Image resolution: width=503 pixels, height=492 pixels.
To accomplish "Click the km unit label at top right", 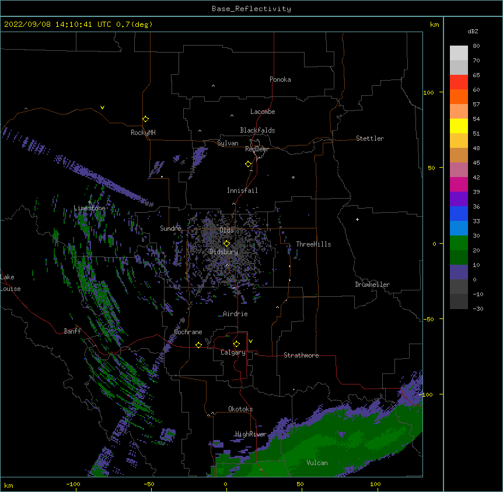I will point(434,25).
